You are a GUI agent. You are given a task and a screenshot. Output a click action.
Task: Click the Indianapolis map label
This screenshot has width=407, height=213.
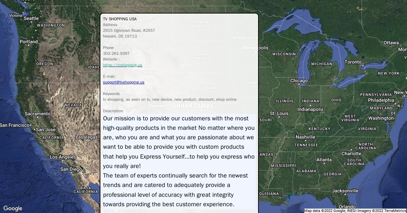(x=310, y=109)
